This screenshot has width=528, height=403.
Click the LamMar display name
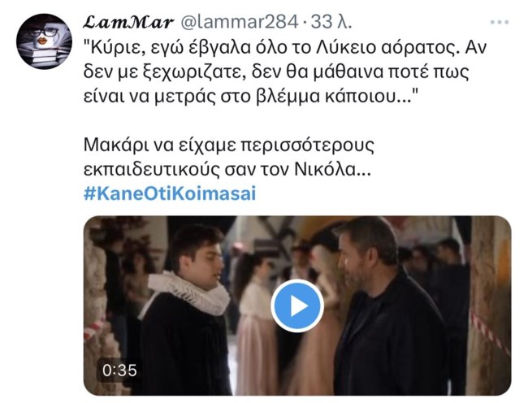pyautogui.click(x=128, y=22)
